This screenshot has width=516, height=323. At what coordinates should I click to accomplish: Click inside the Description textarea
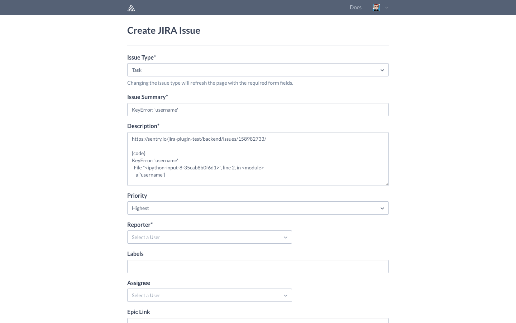258,159
